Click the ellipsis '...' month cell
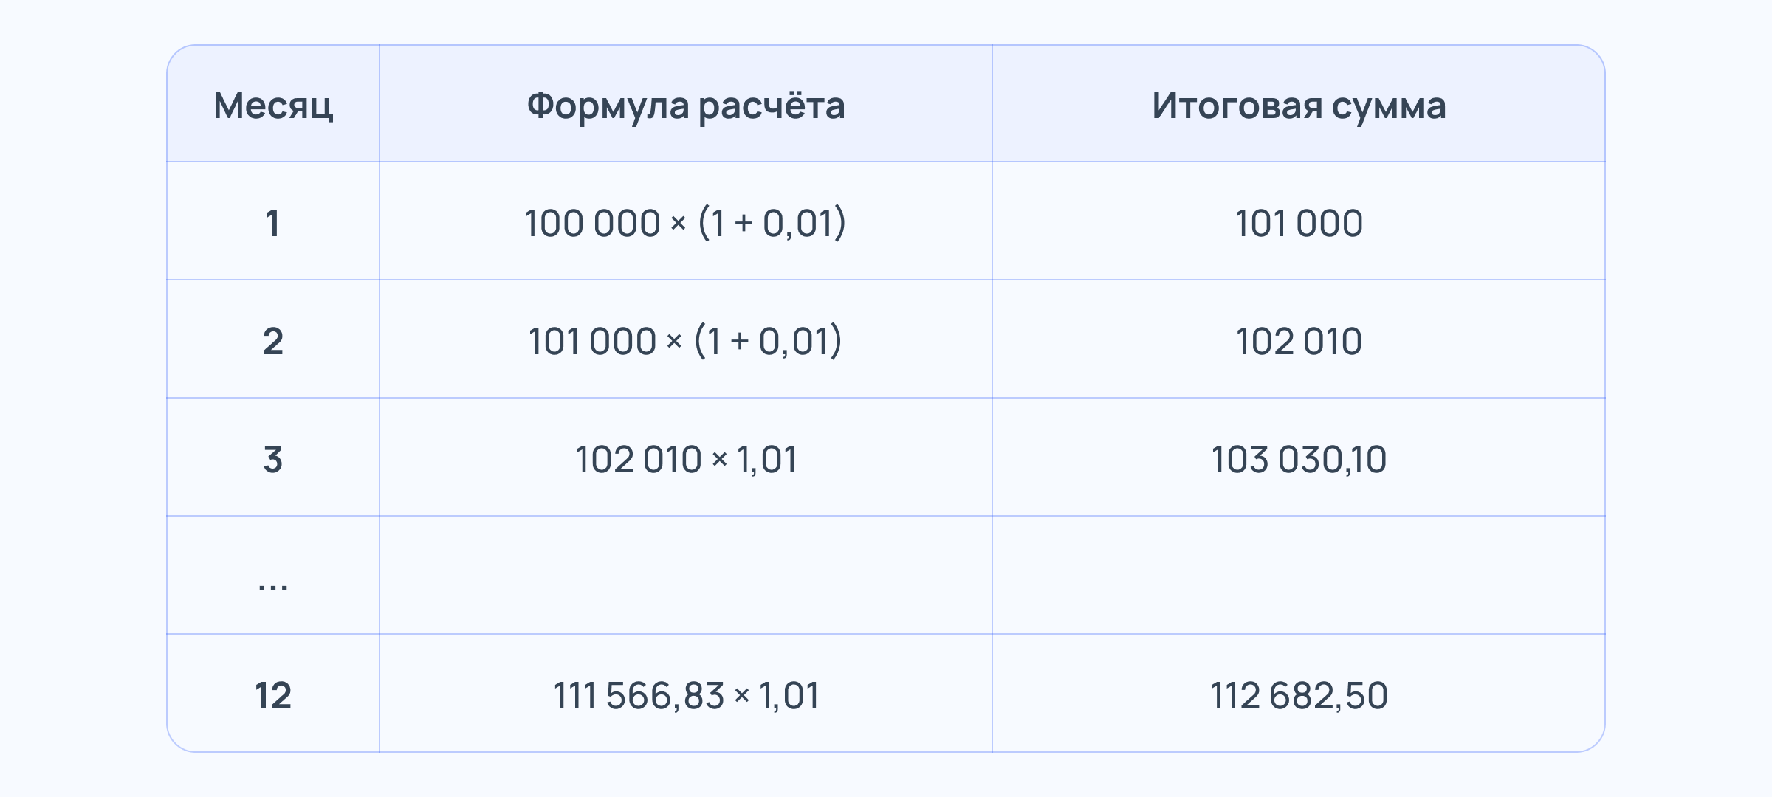The width and height of the screenshot is (1772, 797). [272, 583]
